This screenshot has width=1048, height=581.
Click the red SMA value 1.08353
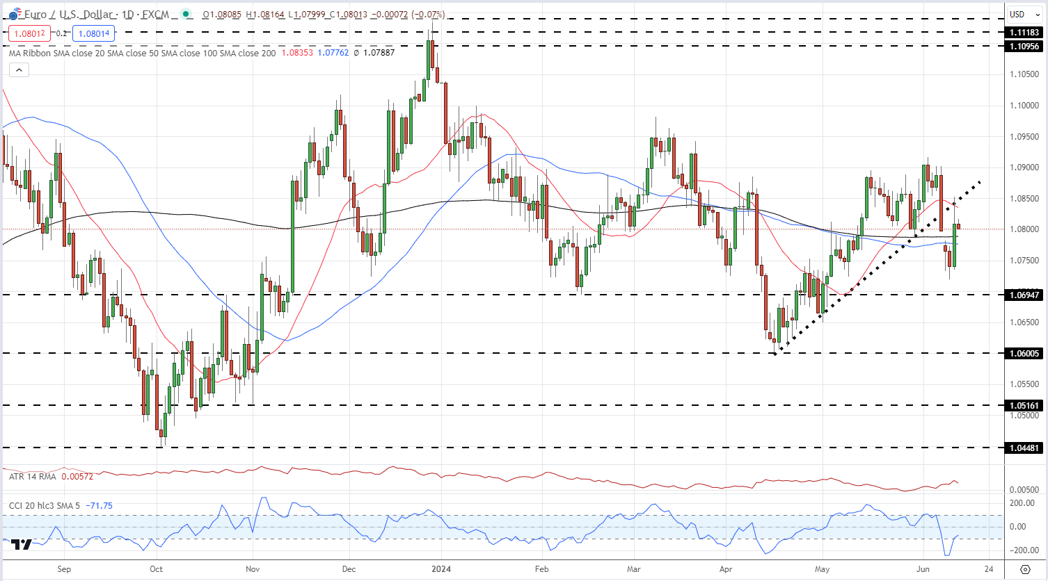tap(297, 53)
